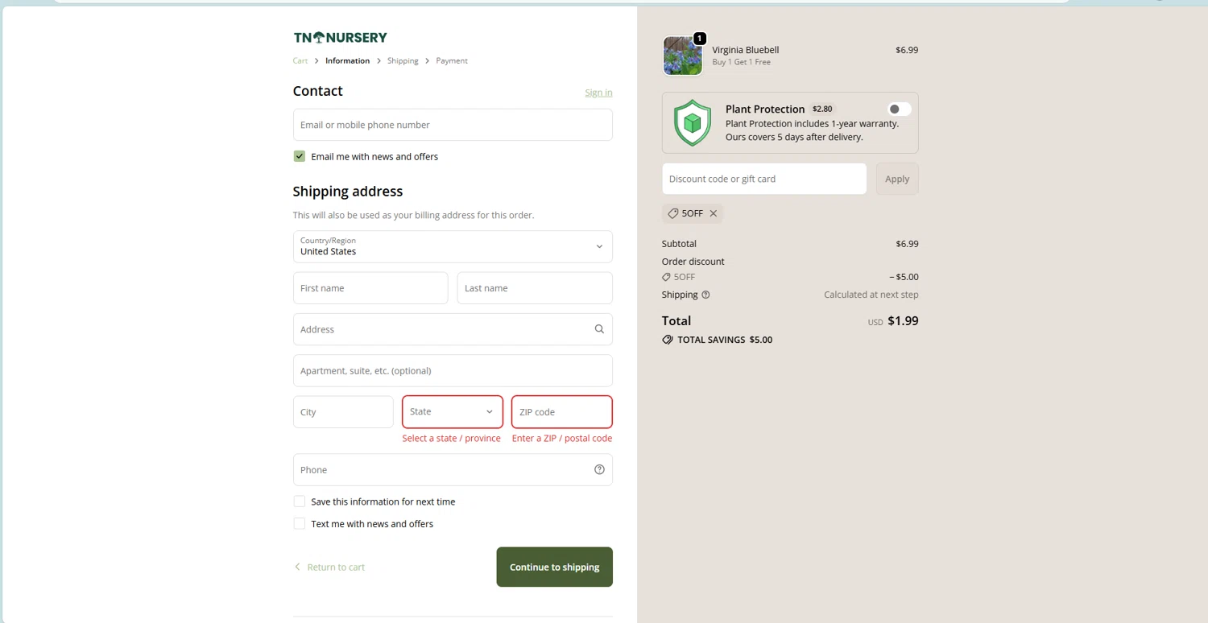The image size is (1208, 623).
Task: Focus the ZIP code field
Action: pyautogui.click(x=562, y=412)
